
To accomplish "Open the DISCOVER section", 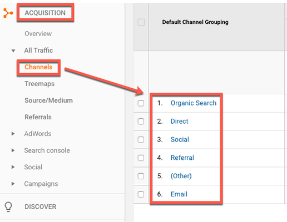I will coord(41,206).
